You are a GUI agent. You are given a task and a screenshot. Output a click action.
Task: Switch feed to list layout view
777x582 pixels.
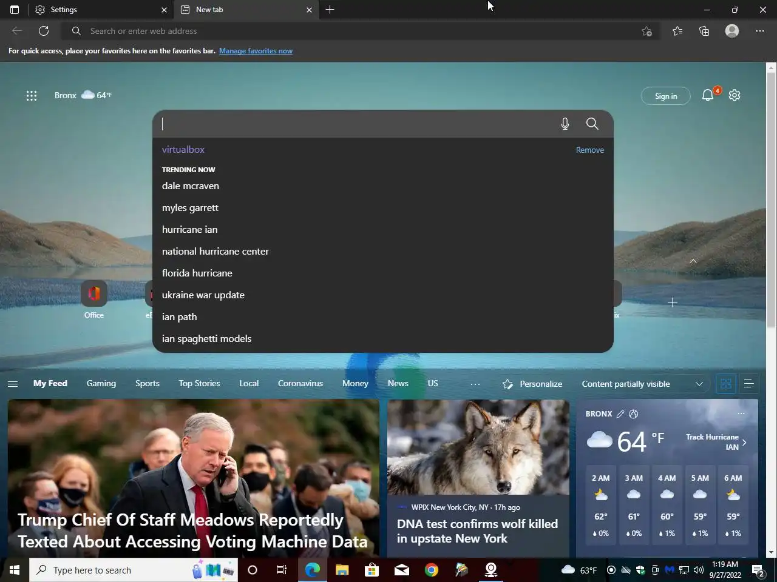[749, 384]
